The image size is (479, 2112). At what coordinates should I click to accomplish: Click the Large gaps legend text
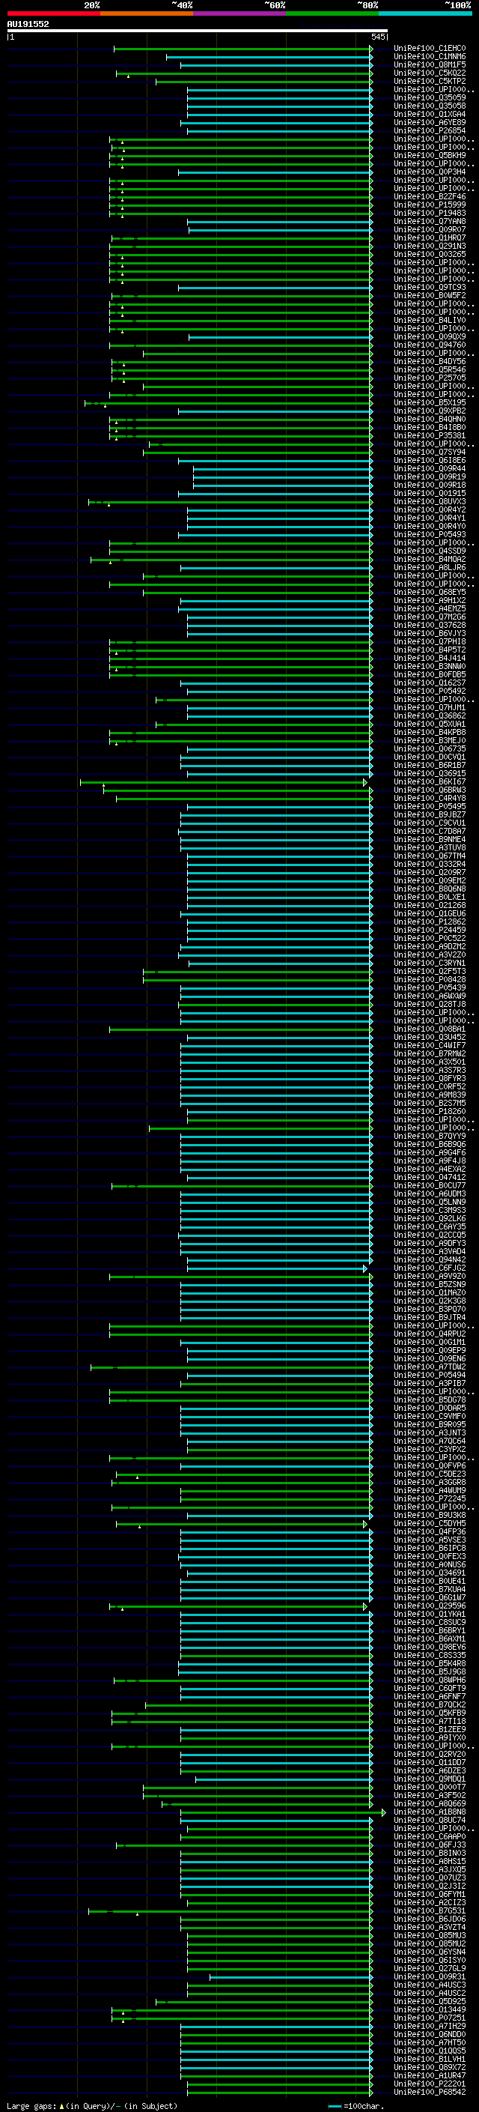[x=92, y=2105]
